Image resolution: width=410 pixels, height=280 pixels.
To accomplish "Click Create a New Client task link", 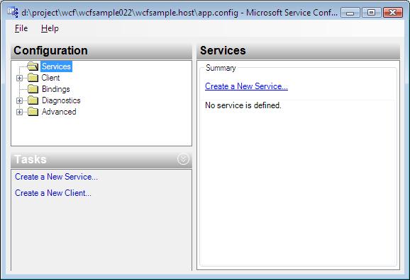I will (x=53, y=193).
